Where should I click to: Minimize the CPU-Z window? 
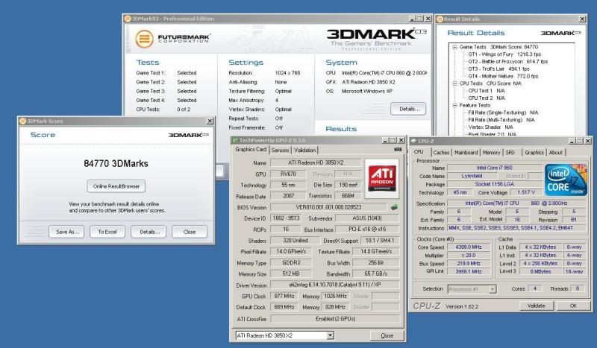[572, 141]
